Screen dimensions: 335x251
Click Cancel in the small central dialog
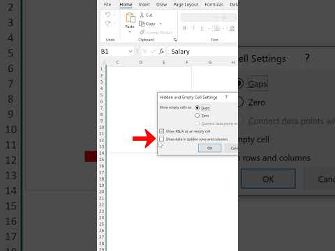pos(231,149)
